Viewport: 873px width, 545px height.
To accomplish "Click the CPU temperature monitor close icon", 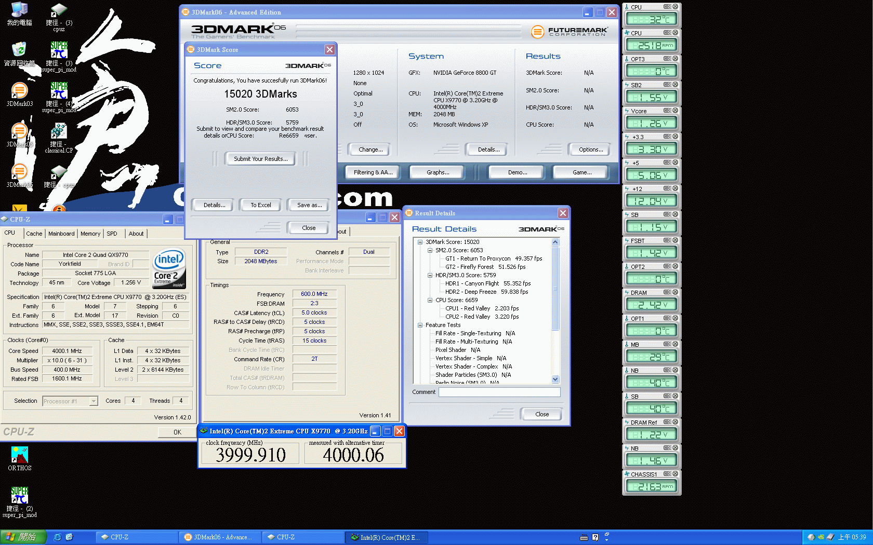I will 675,7.
